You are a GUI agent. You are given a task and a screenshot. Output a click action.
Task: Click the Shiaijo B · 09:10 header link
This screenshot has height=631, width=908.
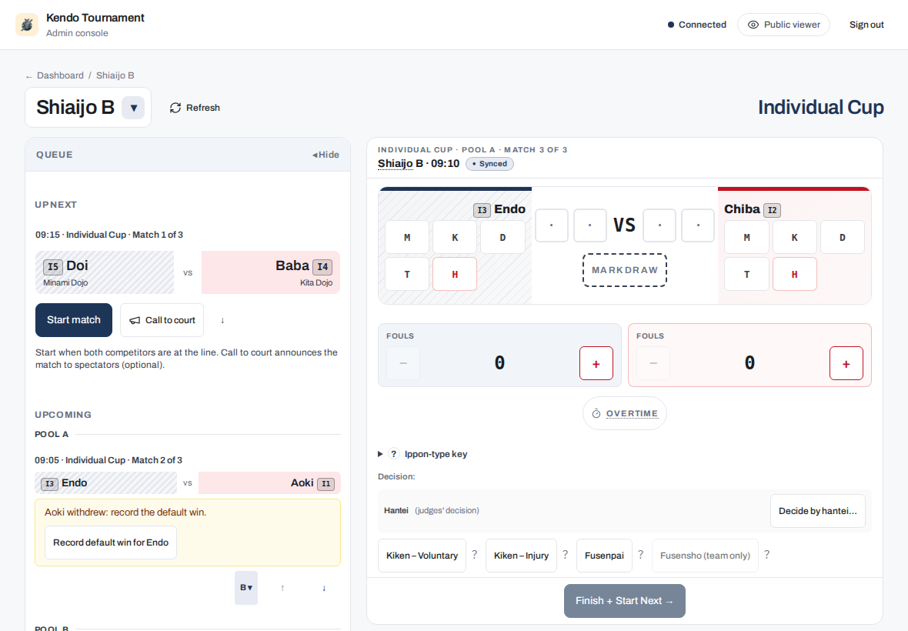coord(419,164)
